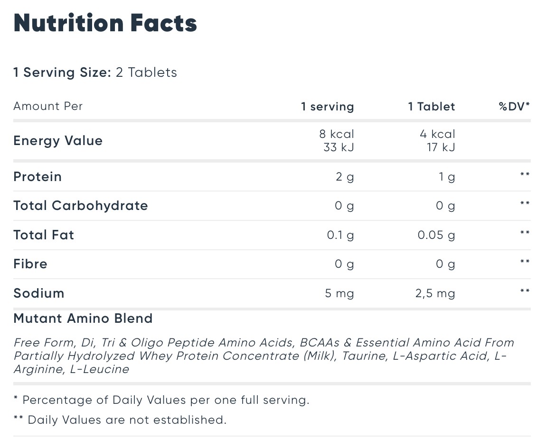Viewport: 546px width, 437px height.
Task: Click the 2 g protein serving value
Action: pyautogui.click(x=345, y=177)
